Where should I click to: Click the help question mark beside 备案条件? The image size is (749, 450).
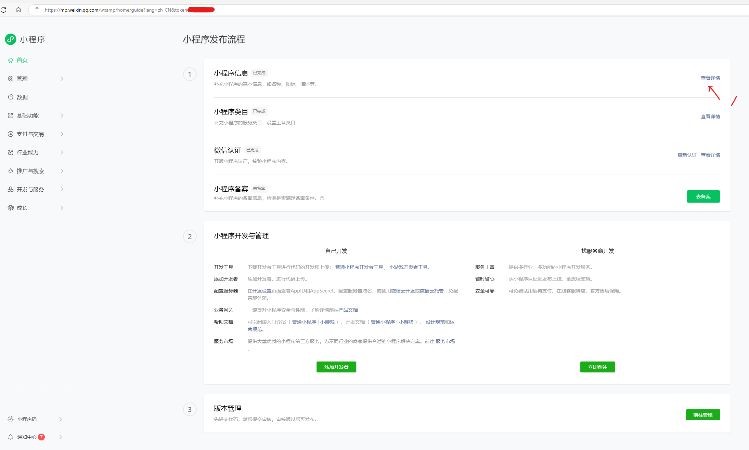[x=322, y=198]
